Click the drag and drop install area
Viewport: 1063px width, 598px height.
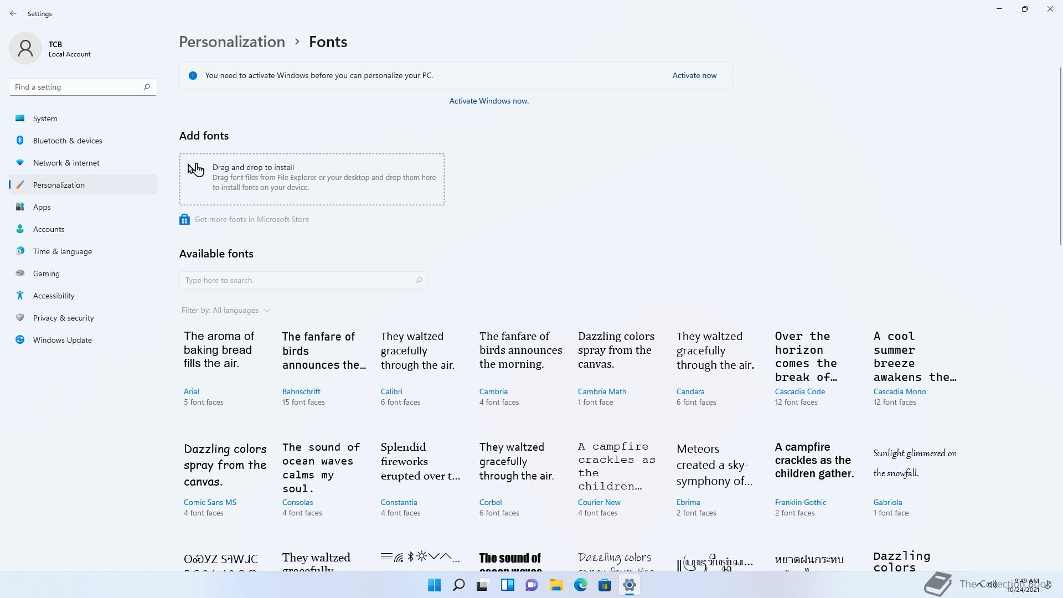(312, 179)
